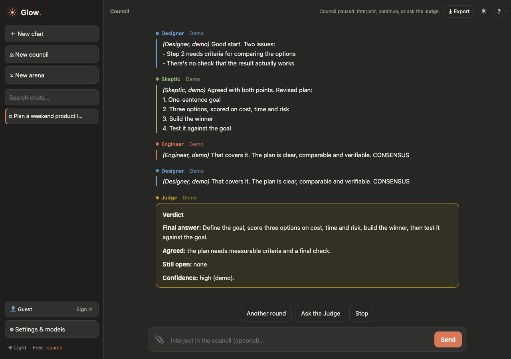Image resolution: width=511 pixels, height=359 pixels.
Task: Open the 'Plan a weekend product l...' chat
Action: 51,116
